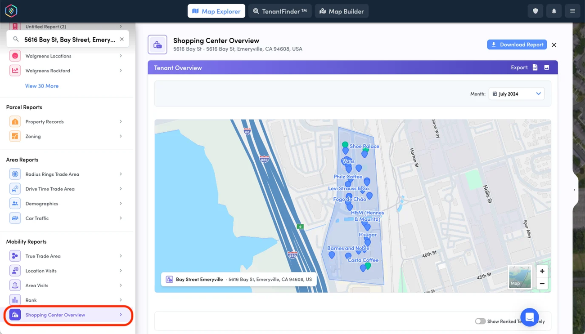Viewport: 585px width, 334px height.
Task: Click the Costa Coffee map marker label
Action: point(363,260)
